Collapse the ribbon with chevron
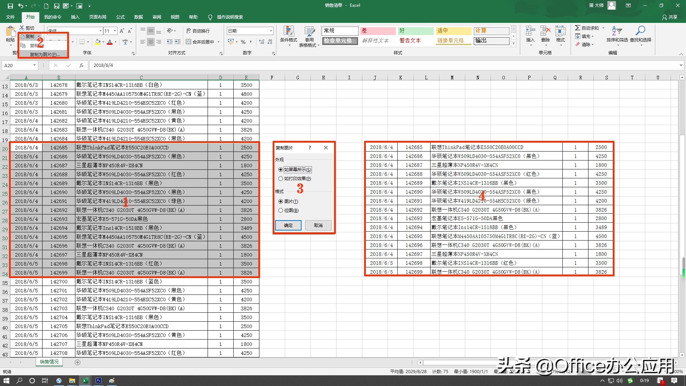Viewport: 686px width, 386px height. (x=681, y=54)
